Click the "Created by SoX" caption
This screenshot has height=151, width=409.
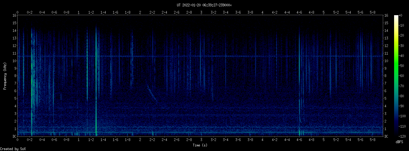13,149
